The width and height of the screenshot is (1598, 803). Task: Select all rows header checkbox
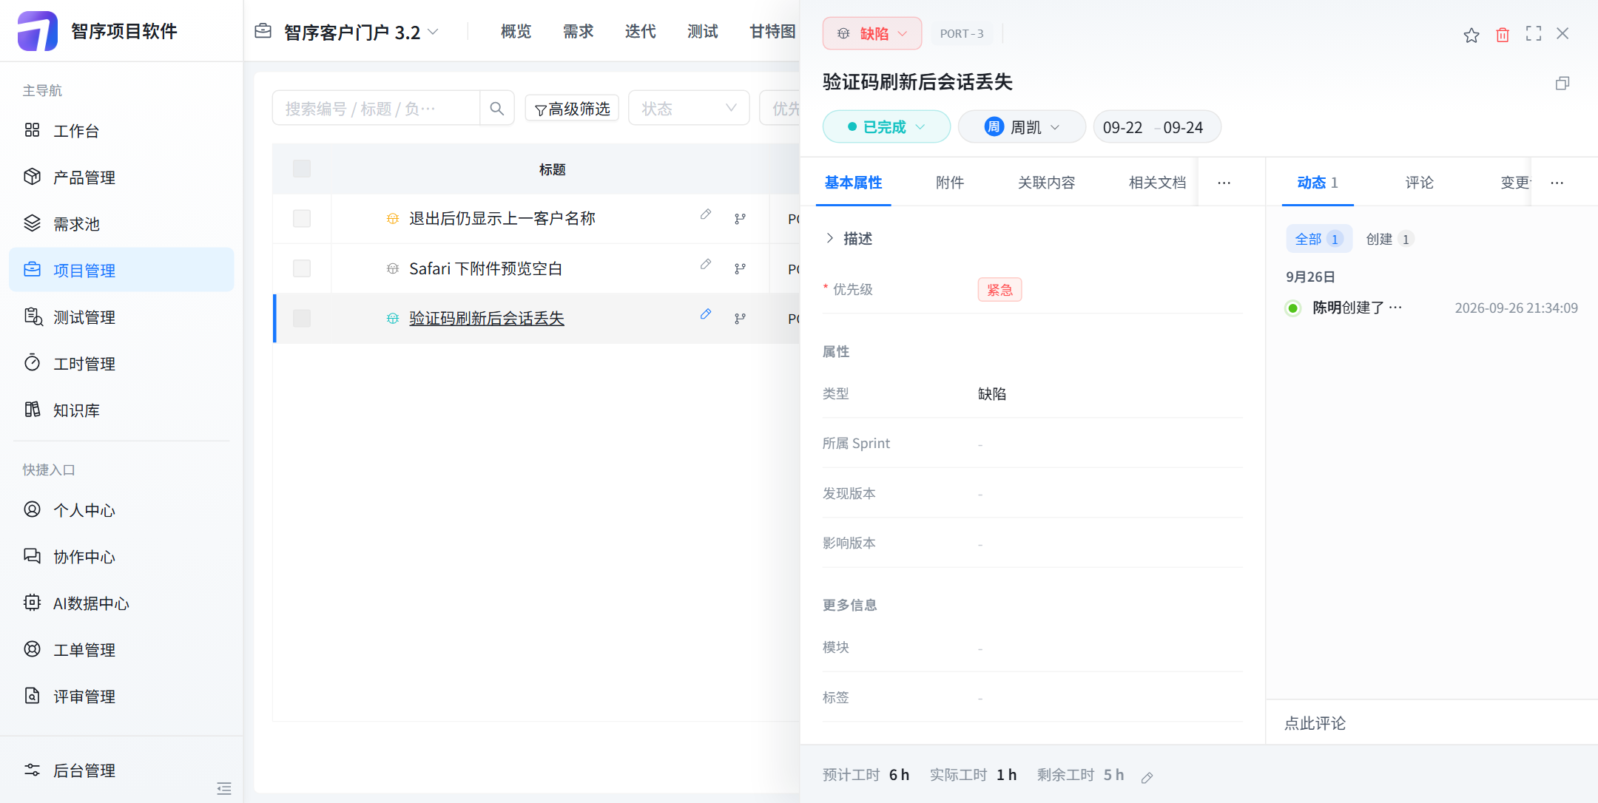tap(302, 169)
